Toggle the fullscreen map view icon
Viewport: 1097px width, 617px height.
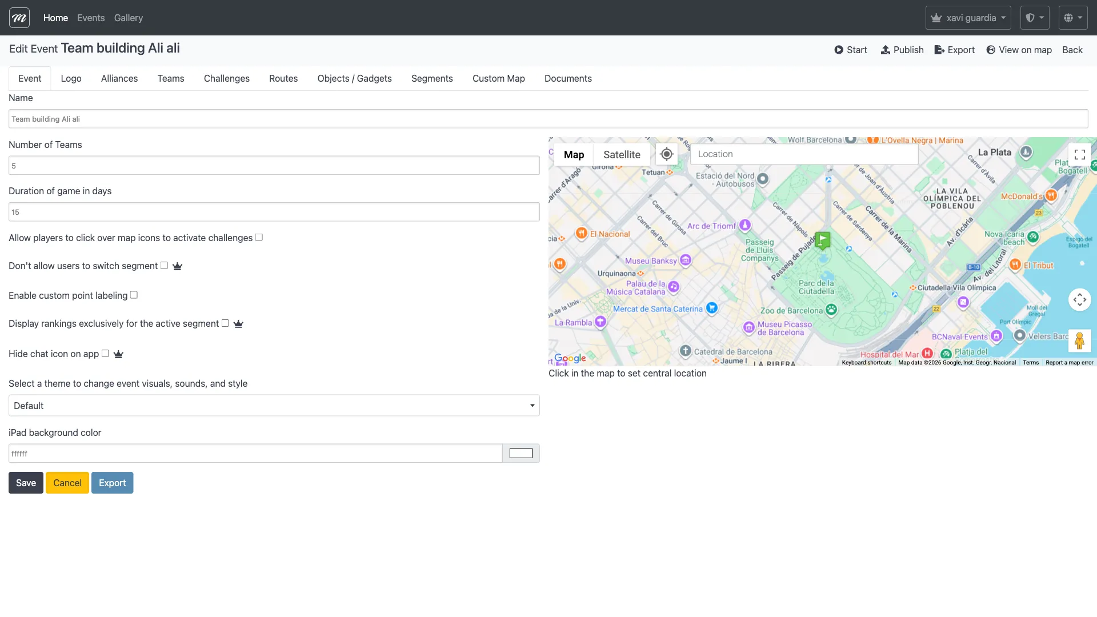pyautogui.click(x=1079, y=154)
